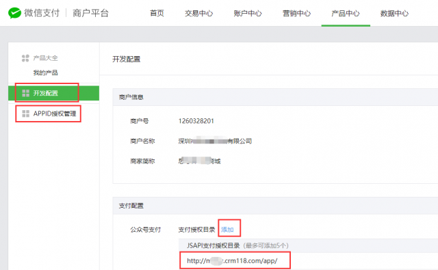Click the 商户平台 header text
This screenshot has width=438, height=270.
click(90, 13)
